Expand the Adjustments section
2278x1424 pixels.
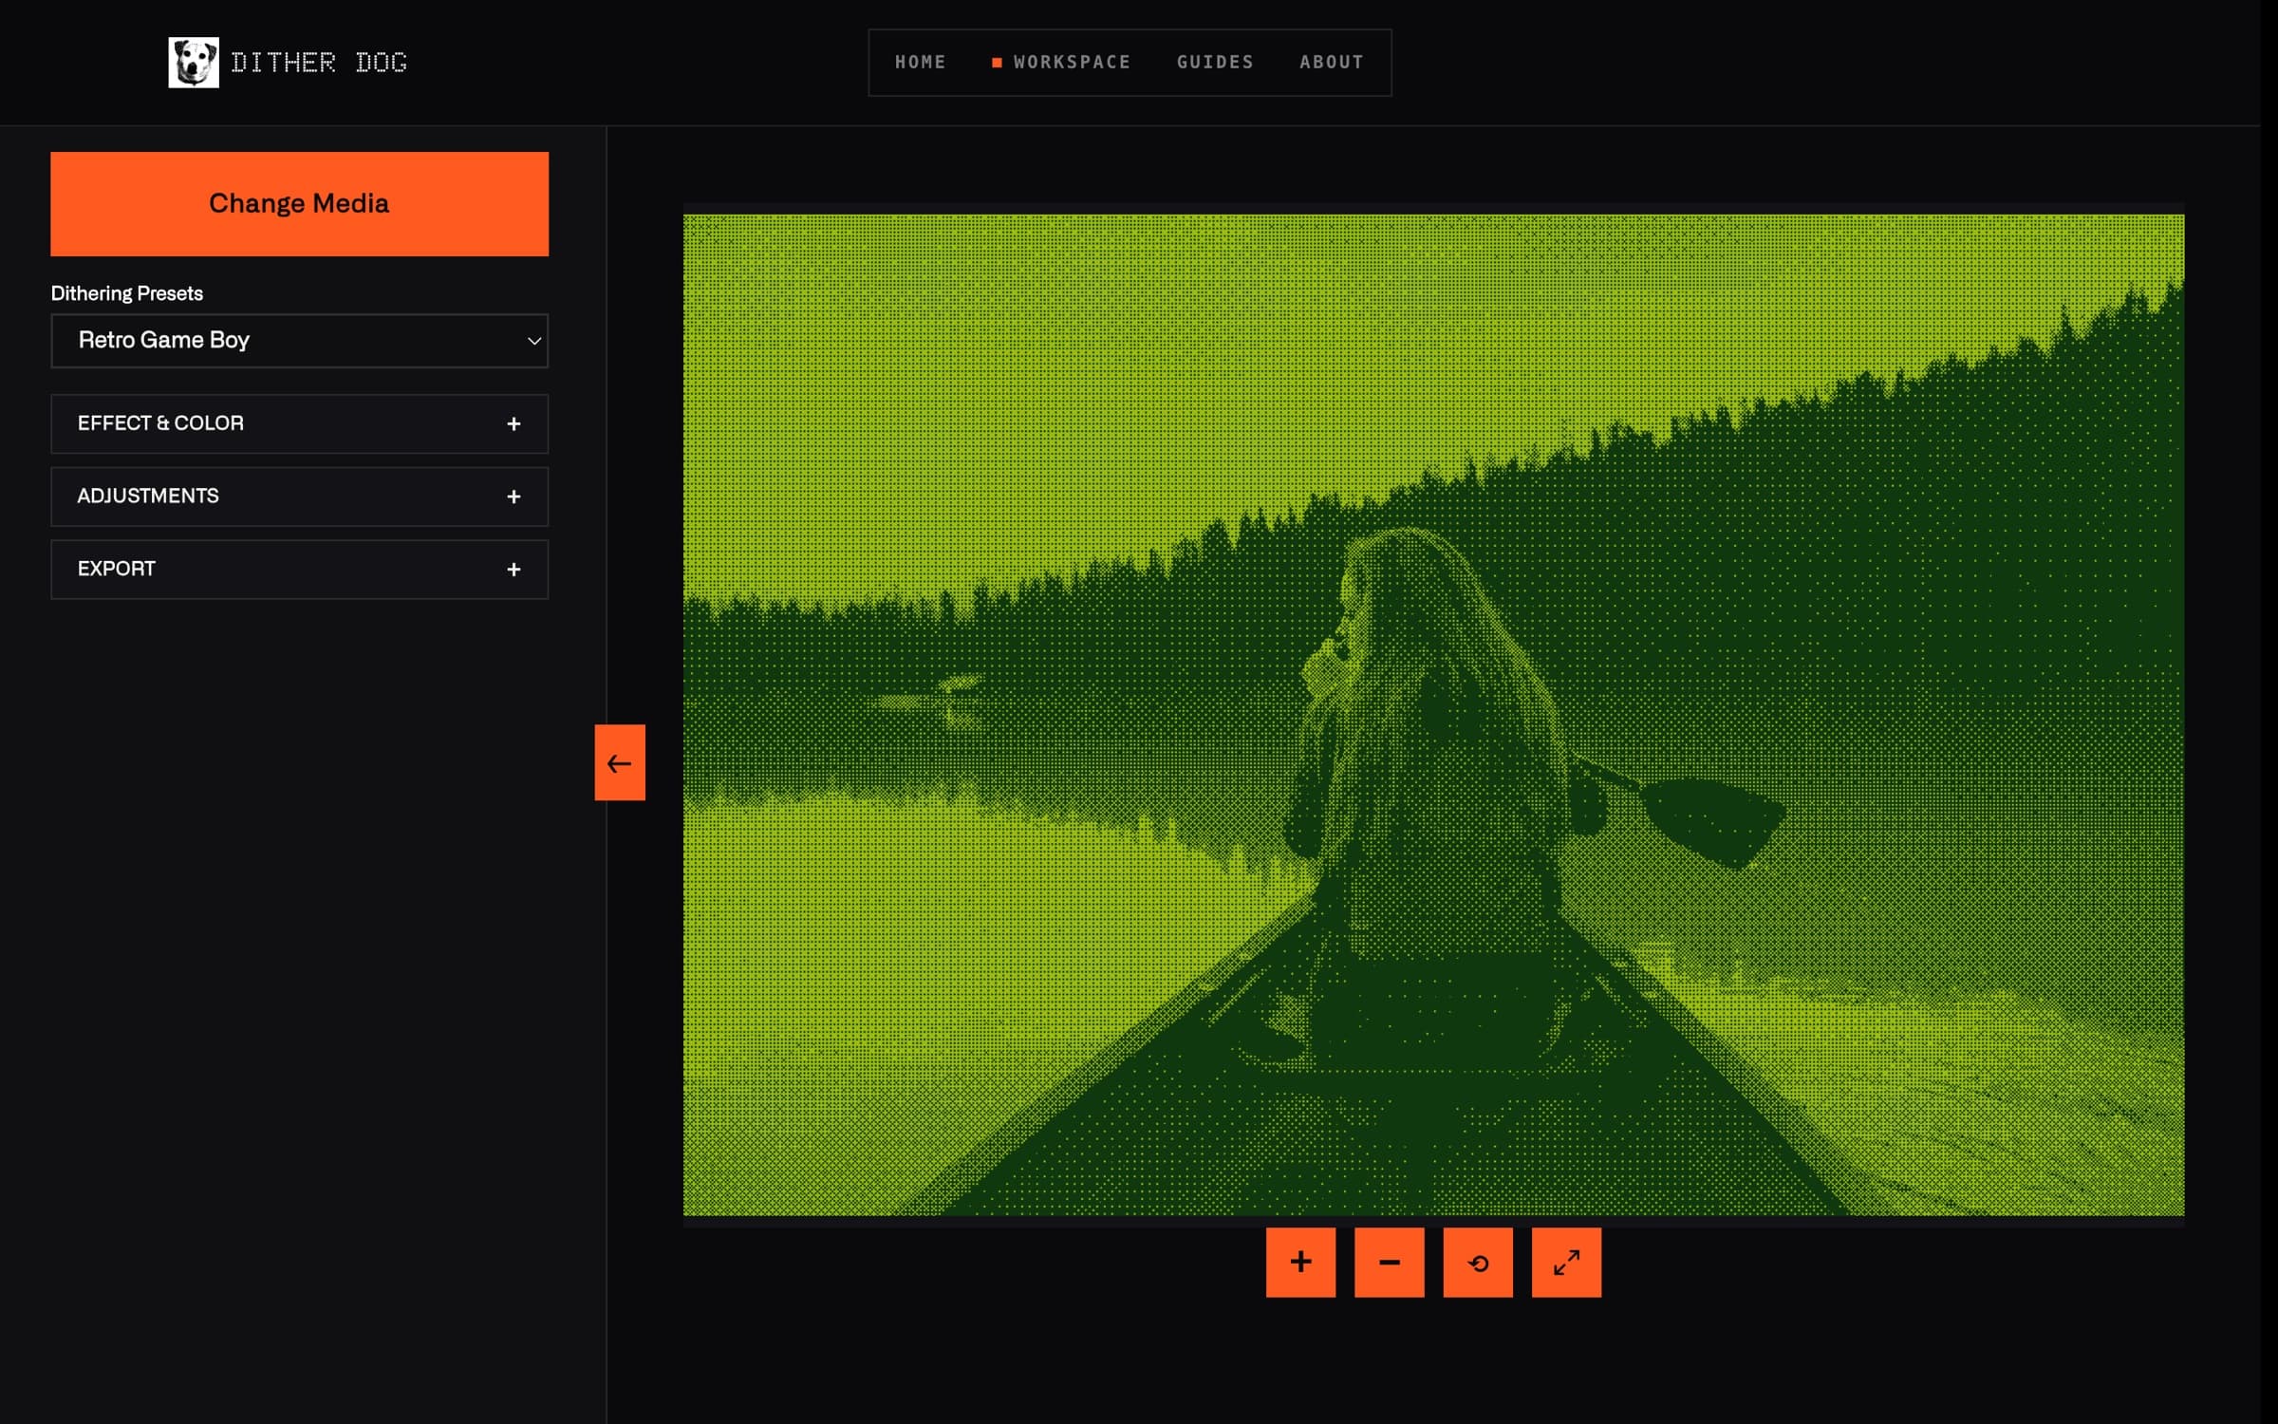point(300,497)
